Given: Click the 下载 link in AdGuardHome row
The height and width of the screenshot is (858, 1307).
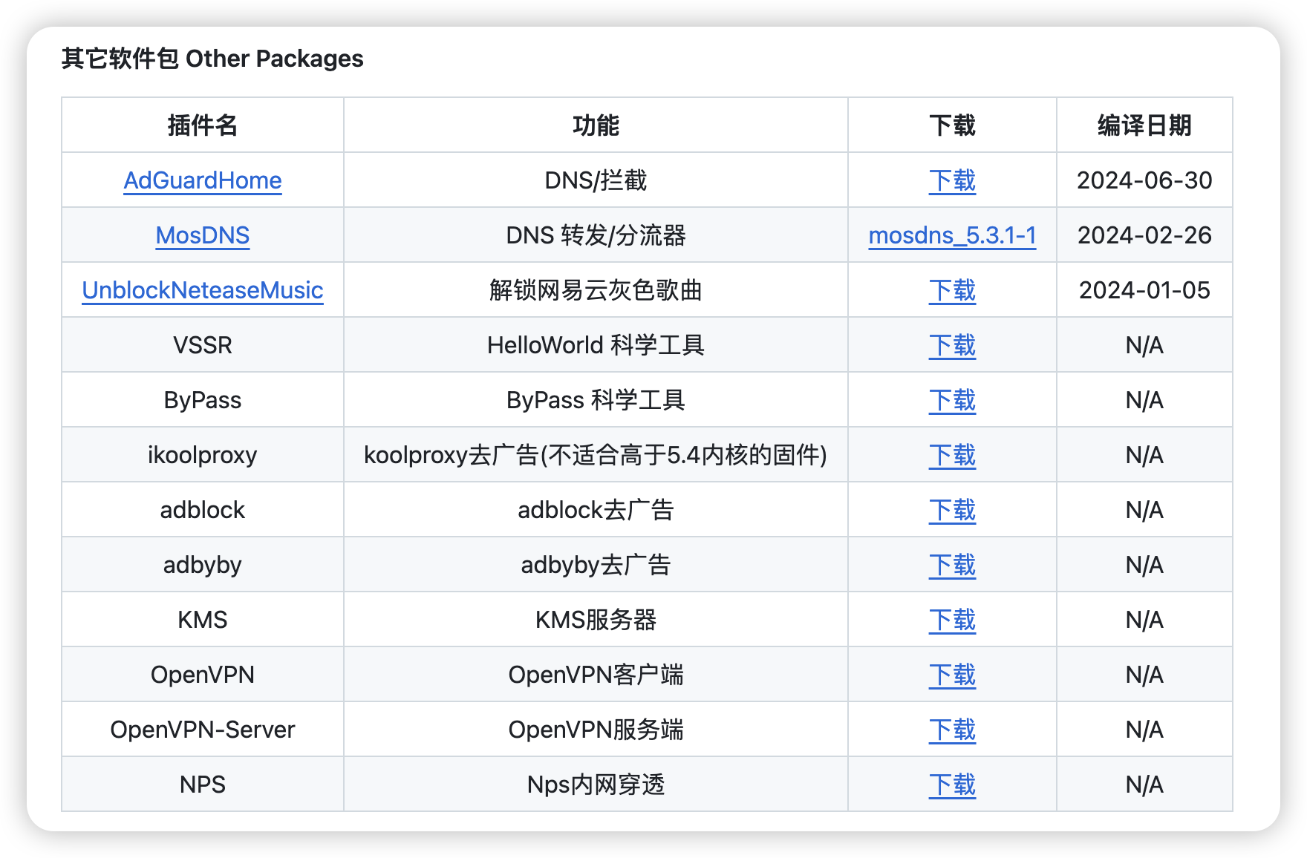Looking at the screenshot, I should pyautogui.click(x=952, y=180).
